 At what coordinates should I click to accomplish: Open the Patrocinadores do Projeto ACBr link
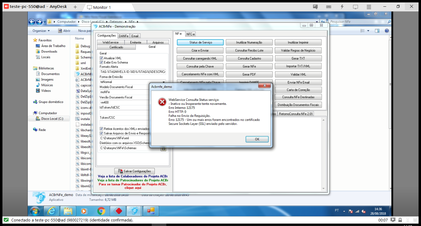pos(133,180)
